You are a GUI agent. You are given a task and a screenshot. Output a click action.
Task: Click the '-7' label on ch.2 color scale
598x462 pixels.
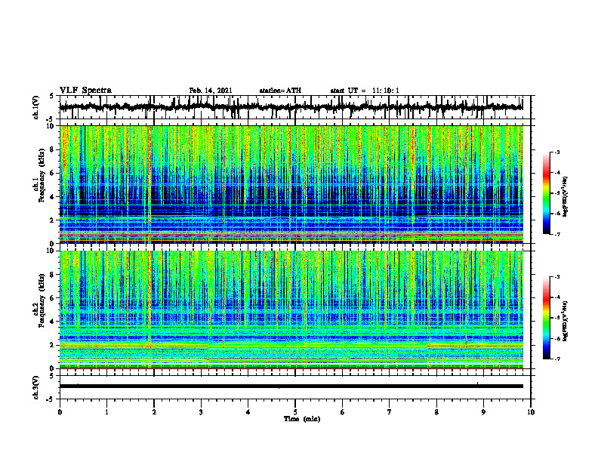pyautogui.click(x=557, y=359)
